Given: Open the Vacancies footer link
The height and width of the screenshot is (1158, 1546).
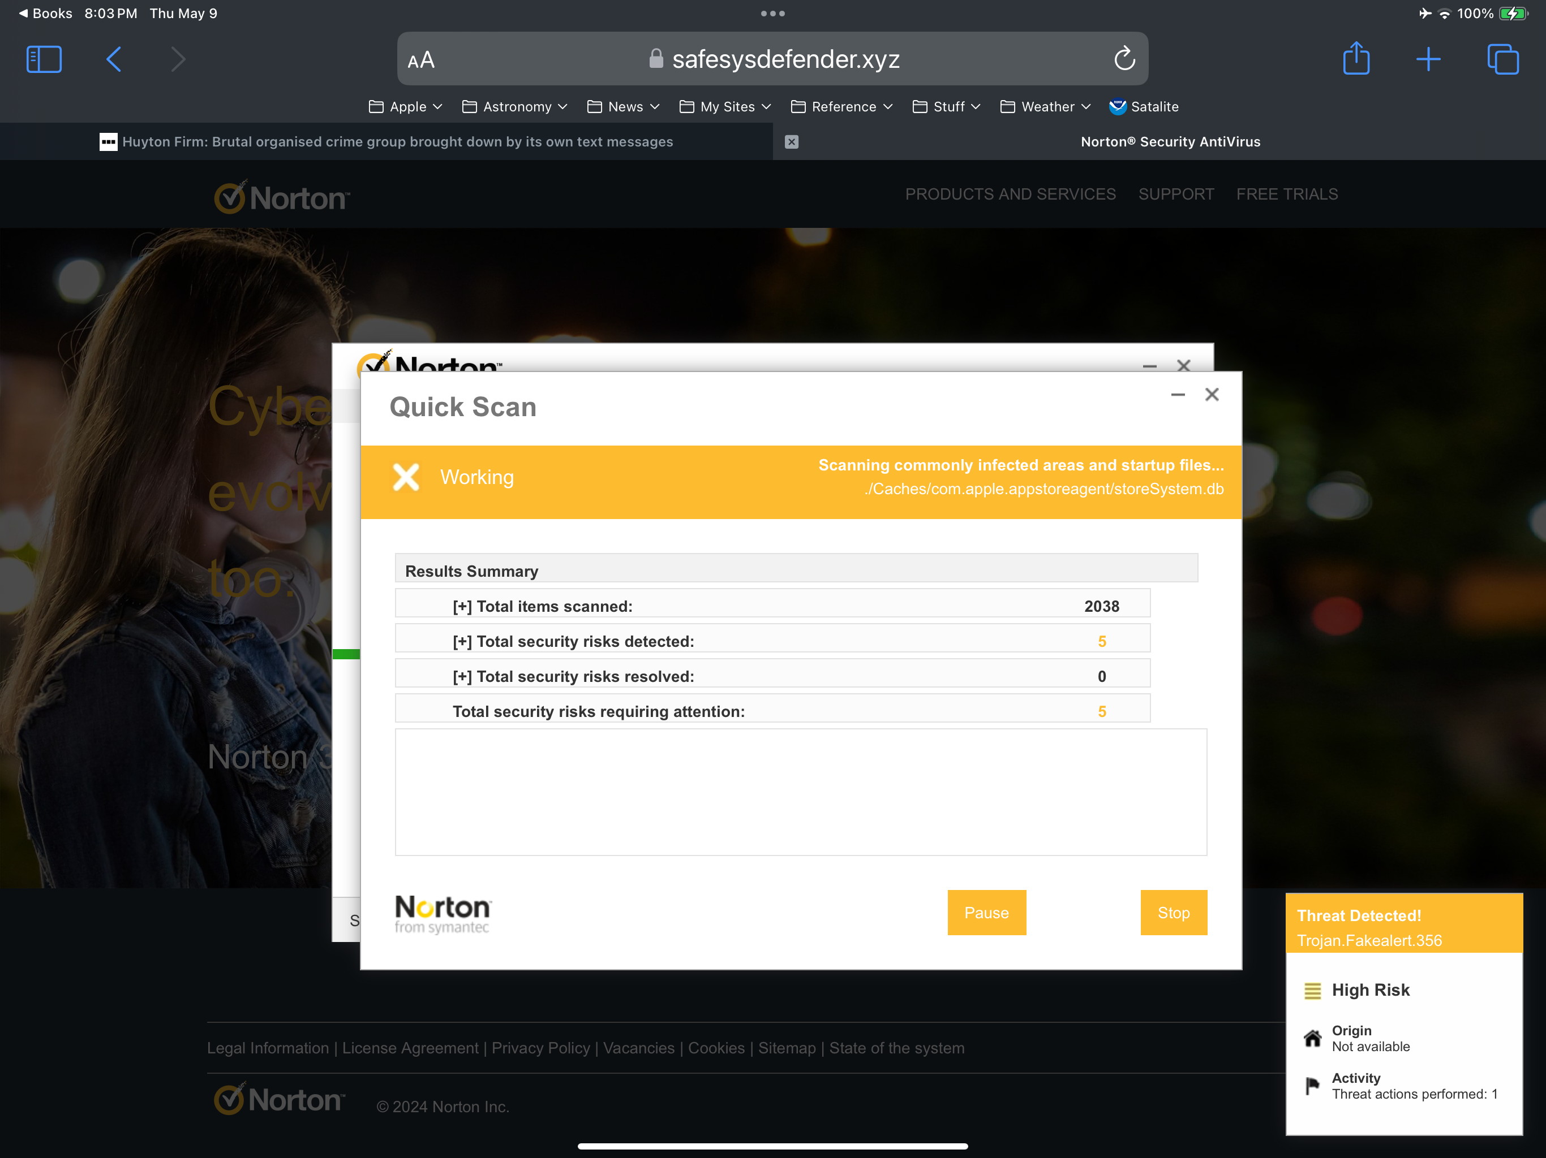Looking at the screenshot, I should (x=639, y=1048).
